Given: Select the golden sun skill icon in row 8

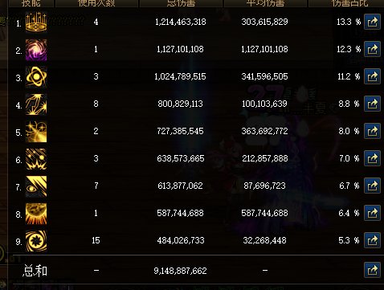Looking at the screenshot, I should coord(36,214).
